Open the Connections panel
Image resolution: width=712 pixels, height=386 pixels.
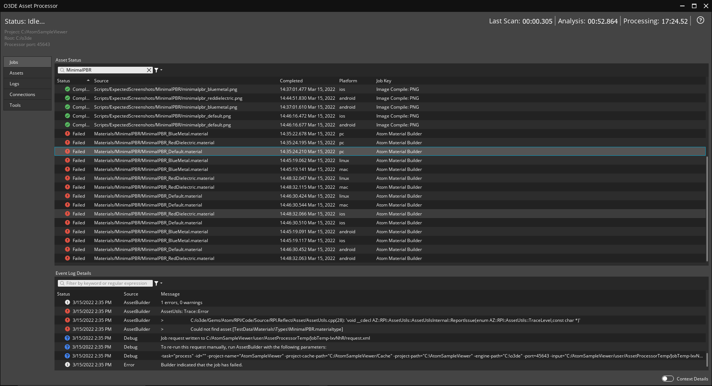(27, 94)
